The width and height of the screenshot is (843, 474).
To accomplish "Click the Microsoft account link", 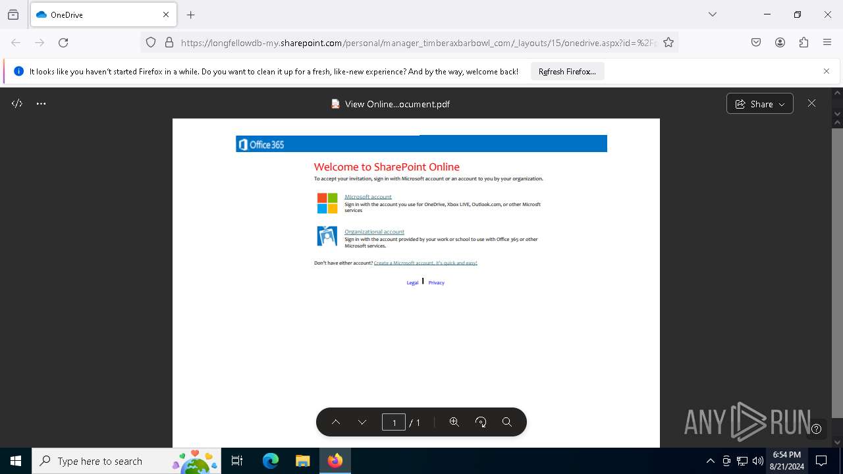I will coord(367,197).
